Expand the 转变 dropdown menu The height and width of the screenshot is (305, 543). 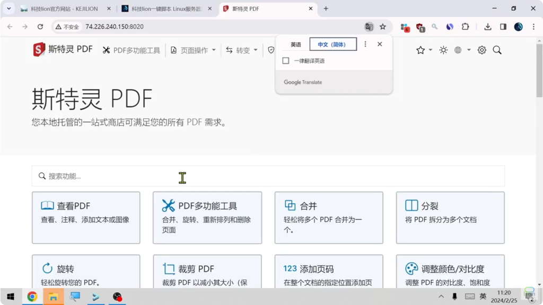(242, 50)
